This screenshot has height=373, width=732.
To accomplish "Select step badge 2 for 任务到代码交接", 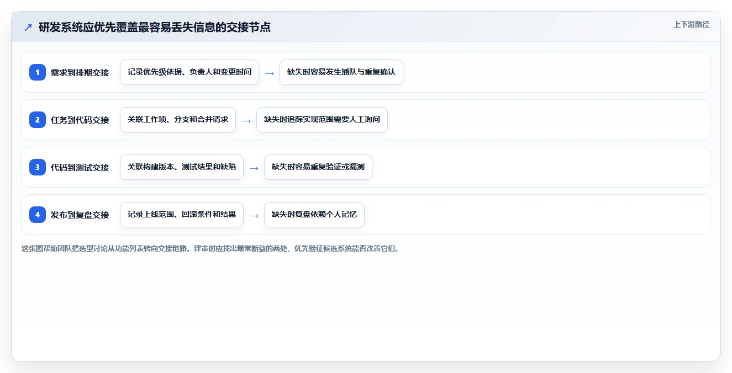I will pos(38,120).
